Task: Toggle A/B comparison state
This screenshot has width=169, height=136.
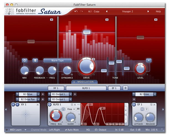Action: click(x=90, y=11)
